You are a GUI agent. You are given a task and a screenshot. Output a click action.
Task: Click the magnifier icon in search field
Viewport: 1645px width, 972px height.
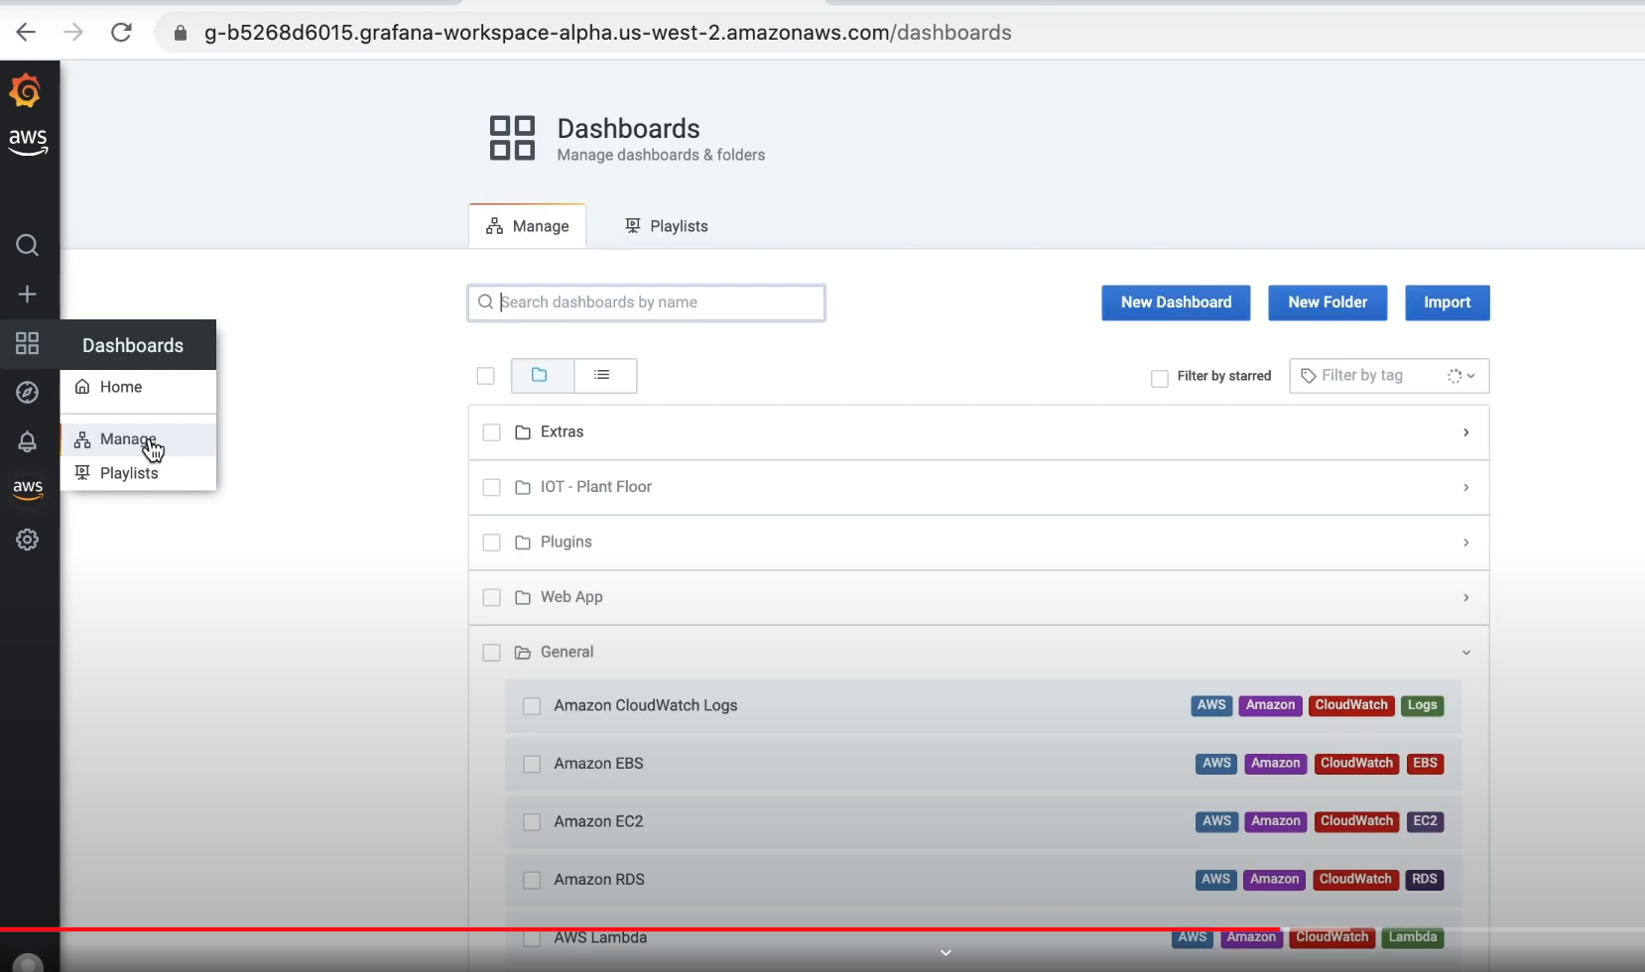point(485,303)
